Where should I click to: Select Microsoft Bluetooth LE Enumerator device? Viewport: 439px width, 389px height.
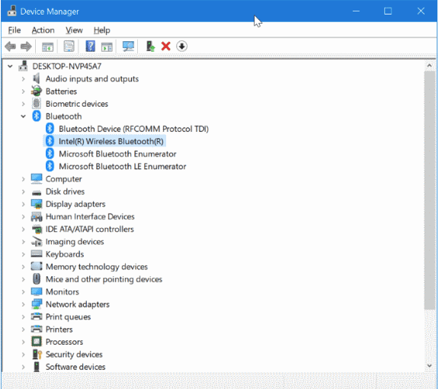pyautogui.click(x=123, y=166)
